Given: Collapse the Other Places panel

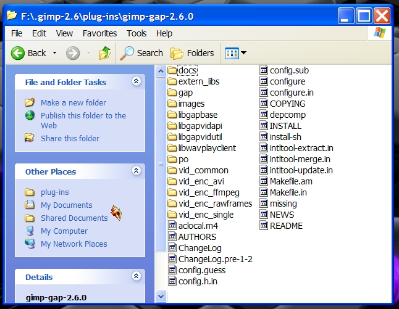Looking at the screenshot, I should tap(136, 170).
